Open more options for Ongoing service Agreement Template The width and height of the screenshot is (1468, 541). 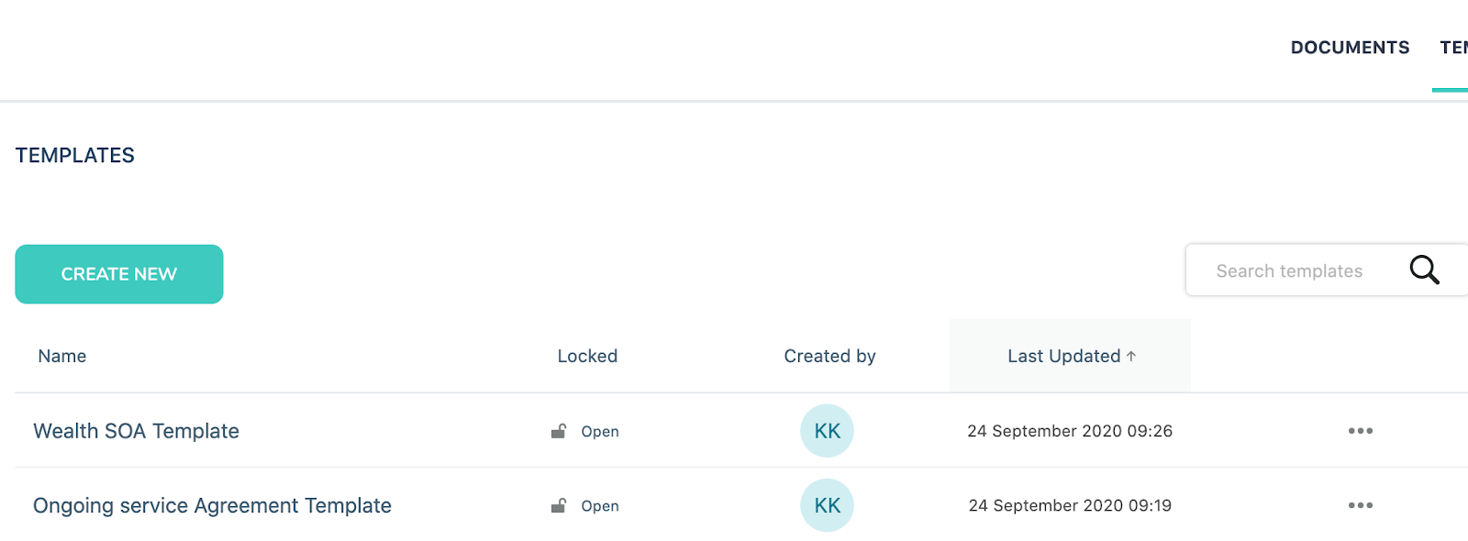pyautogui.click(x=1360, y=505)
